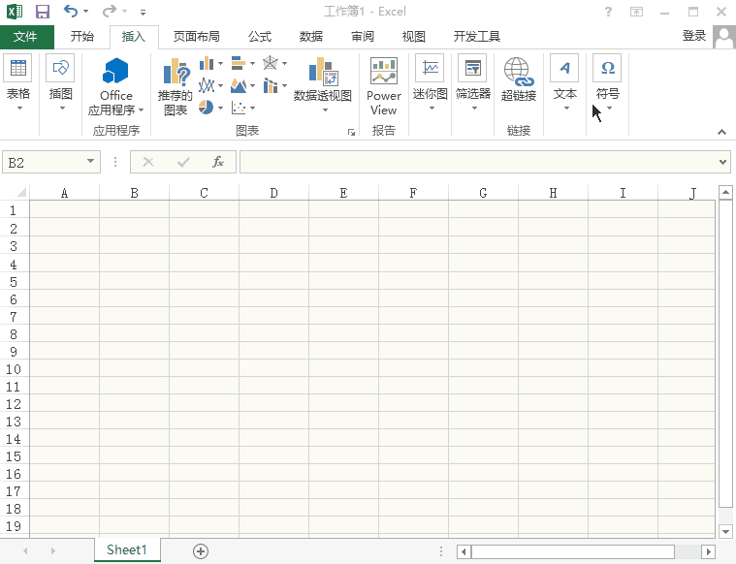Insert a radar or stock chart
736x564 pixels.
pyautogui.click(x=271, y=63)
